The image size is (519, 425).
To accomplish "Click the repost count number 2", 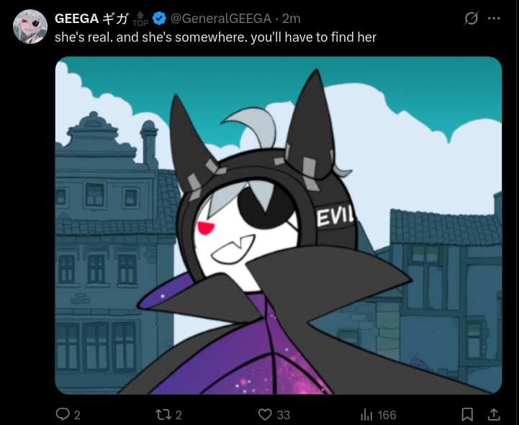I will point(179,415).
